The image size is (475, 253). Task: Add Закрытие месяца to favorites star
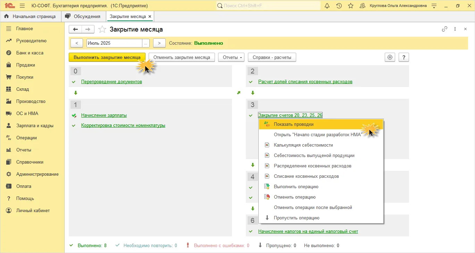pos(102,29)
